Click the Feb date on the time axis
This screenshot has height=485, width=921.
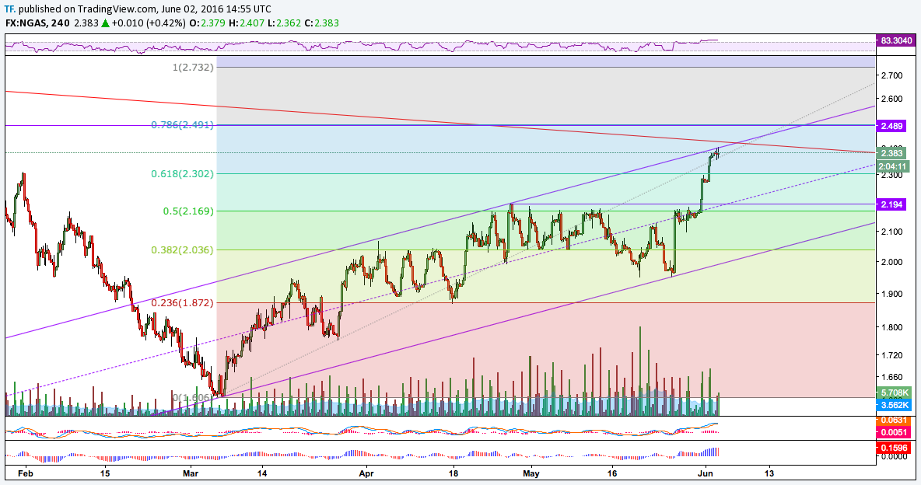click(x=24, y=473)
